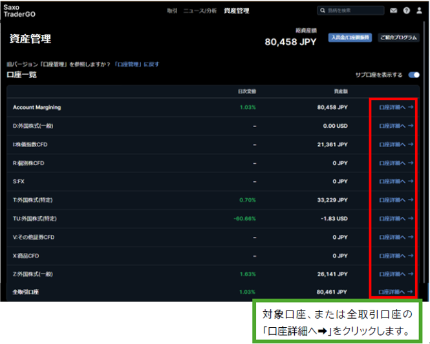The width and height of the screenshot is (430, 344).
Task: Click the -60.66% daily change value
Action: click(x=244, y=219)
